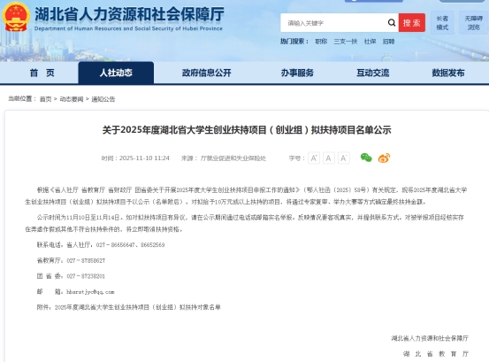
Task: Open attachment 2025年度湖北省大学生创业扶持项目拟扶持对象名单
Action: point(138,307)
